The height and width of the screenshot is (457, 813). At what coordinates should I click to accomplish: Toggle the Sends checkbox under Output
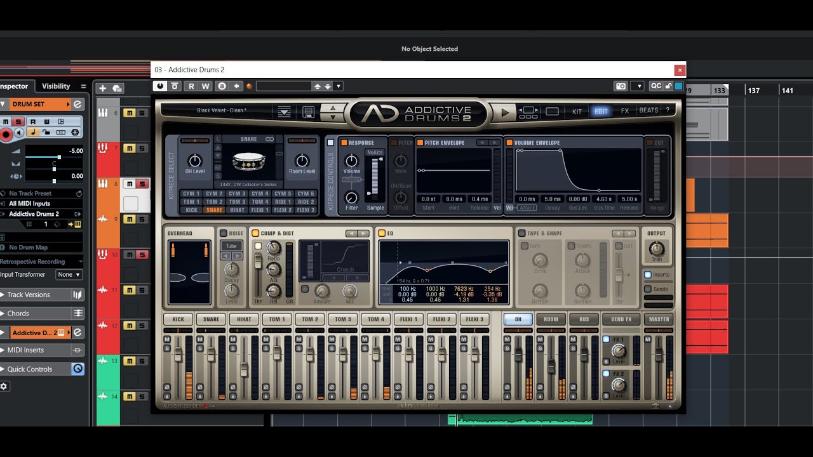point(647,289)
